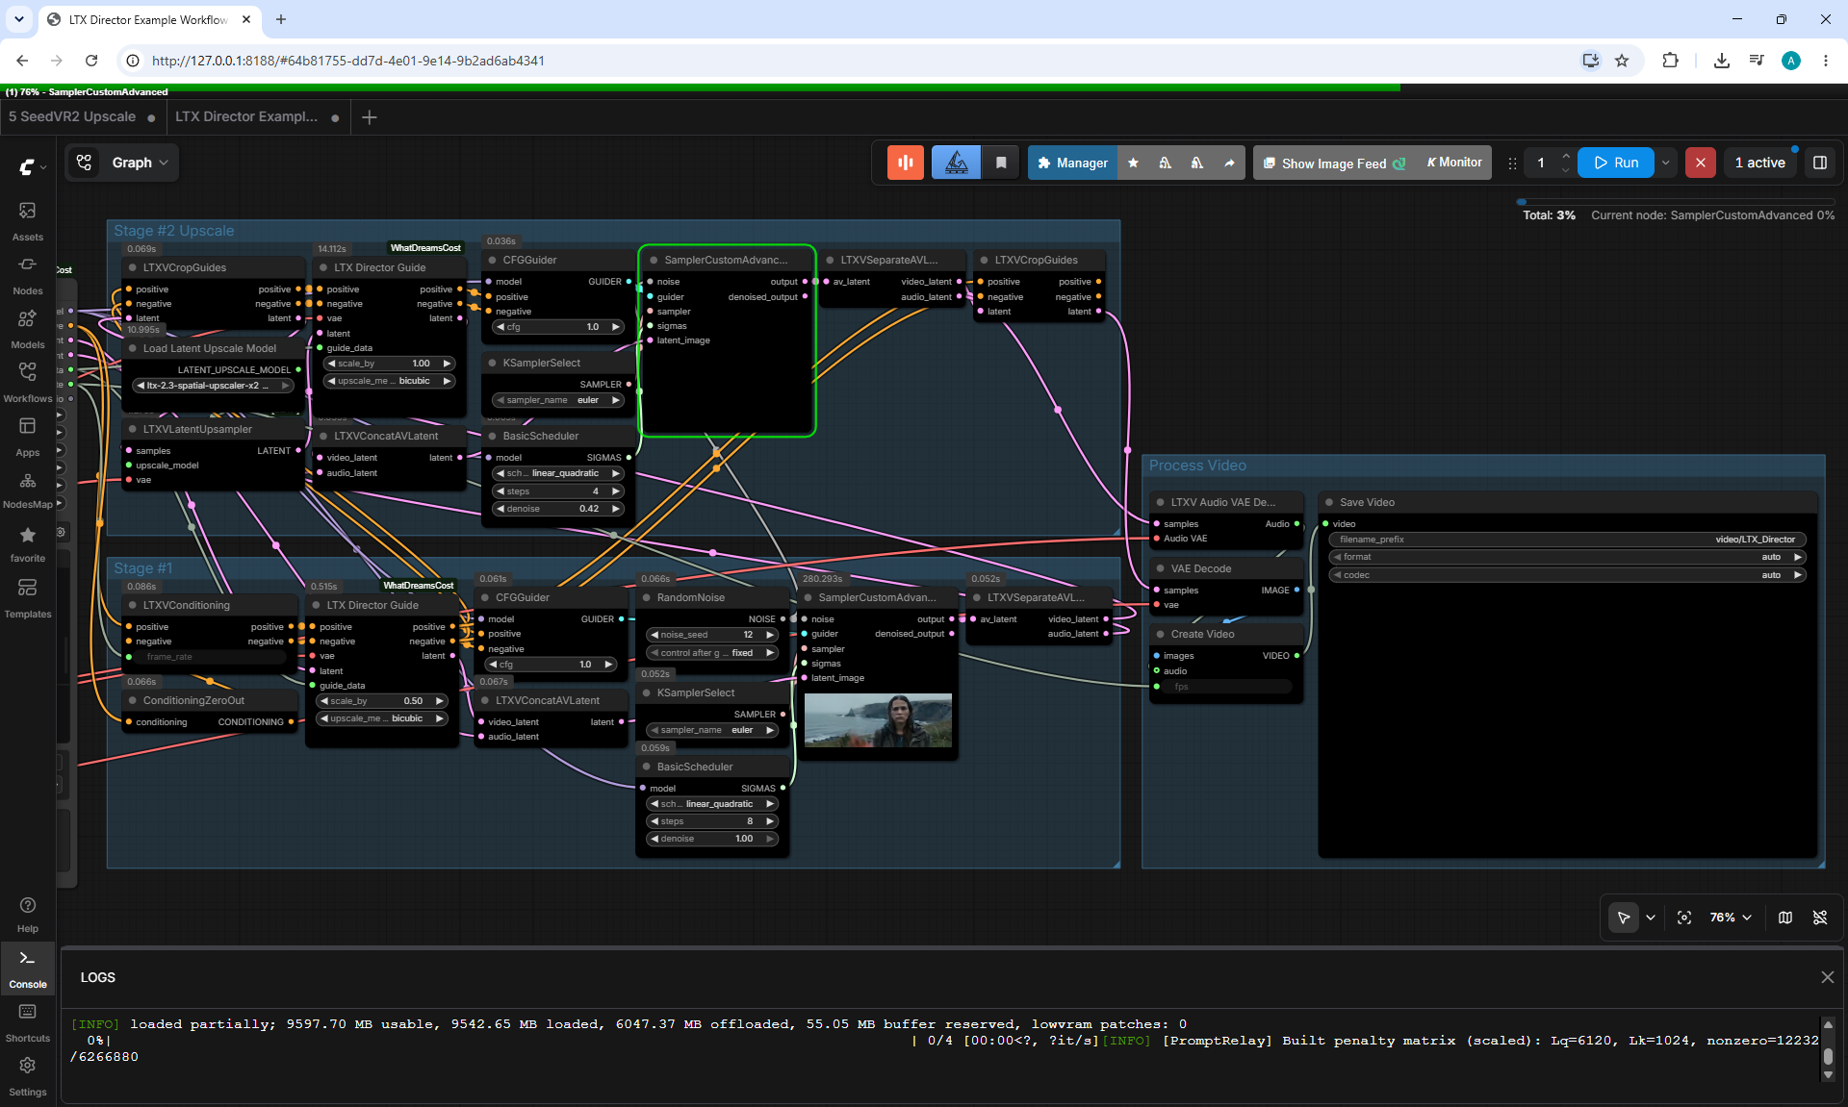Image resolution: width=1848 pixels, height=1107 pixels.
Task: Open the 76% zoom level dropdown
Action: [1731, 918]
